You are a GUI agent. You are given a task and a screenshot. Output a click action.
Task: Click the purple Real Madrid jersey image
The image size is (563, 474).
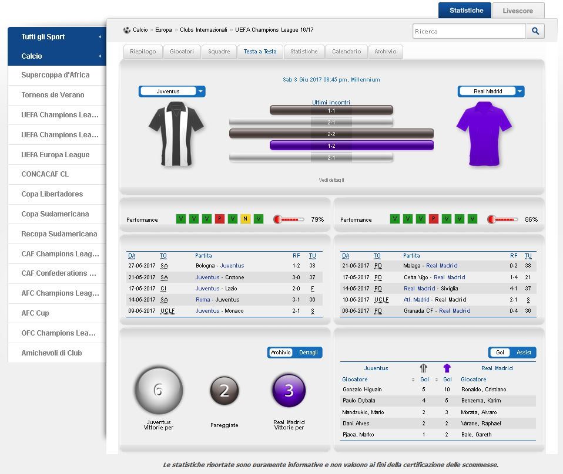(x=484, y=134)
